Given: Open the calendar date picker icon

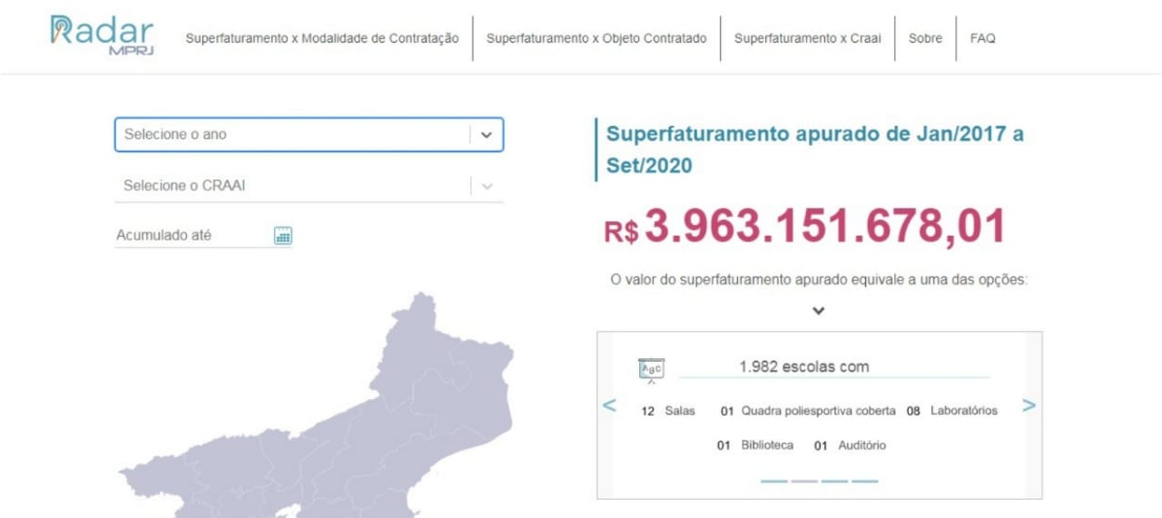Looking at the screenshot, I should [x=283, y=236].
